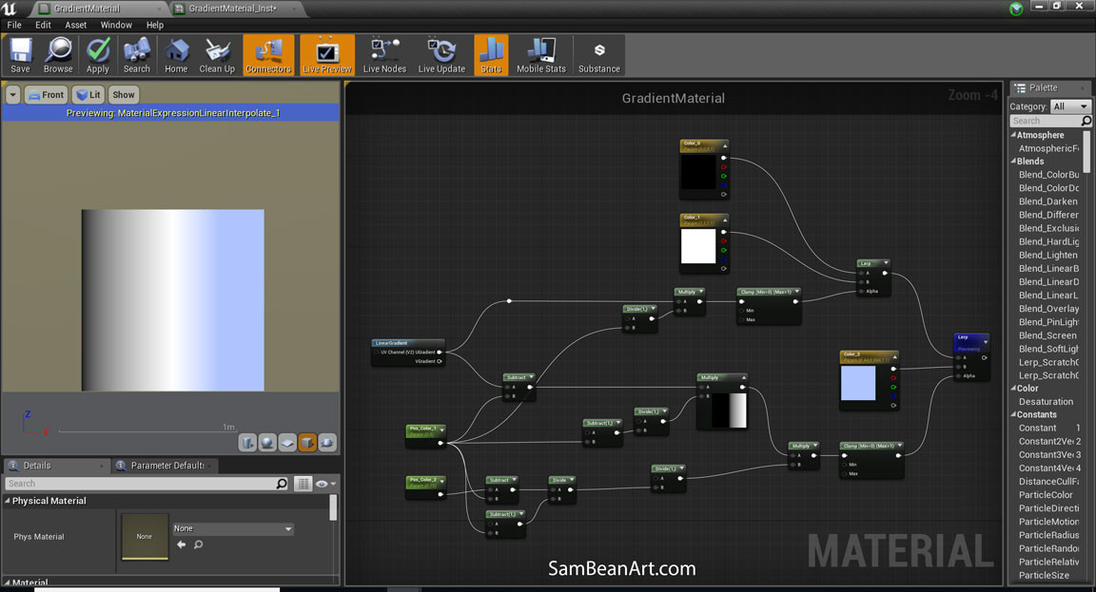
Task: Click the Save toolbar icon
Action: point(20,55)
